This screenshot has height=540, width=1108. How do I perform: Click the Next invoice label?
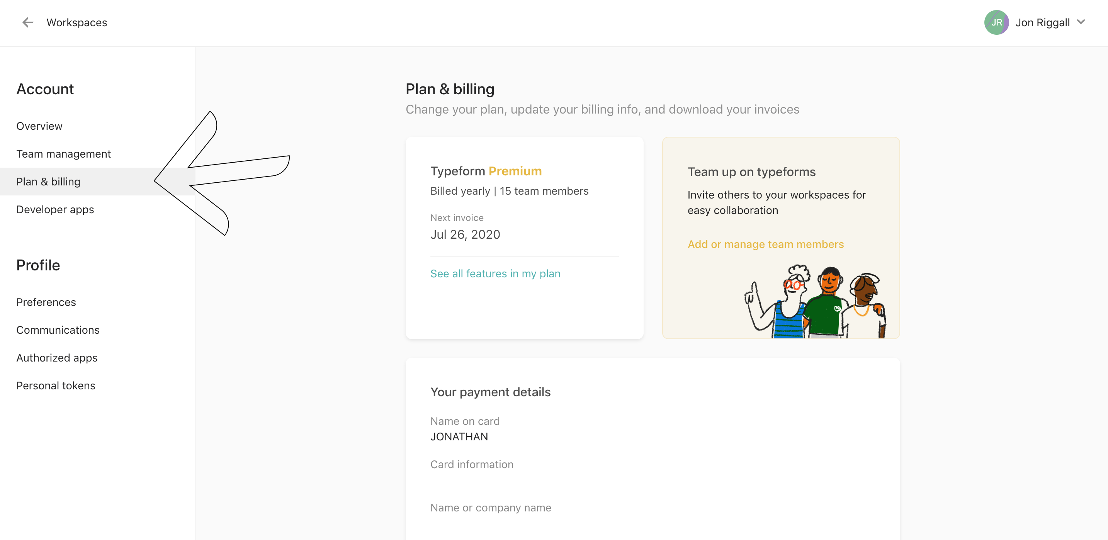pyautogui.click(x=457, y=218)
